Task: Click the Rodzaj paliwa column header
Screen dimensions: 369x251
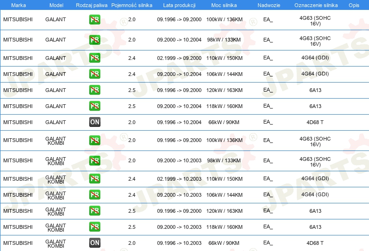Action: pos(92,5)
